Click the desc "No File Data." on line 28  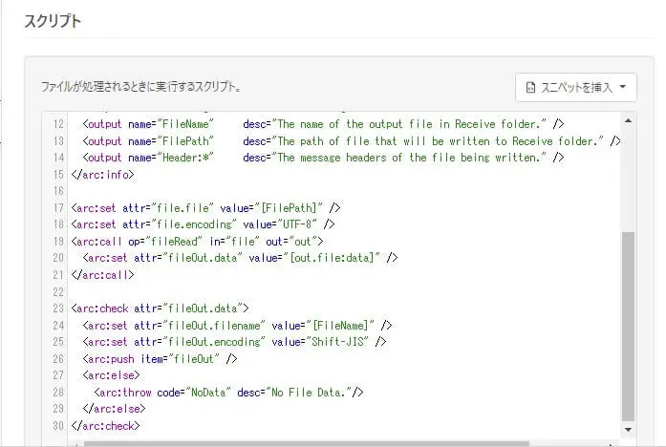[309, 393]
